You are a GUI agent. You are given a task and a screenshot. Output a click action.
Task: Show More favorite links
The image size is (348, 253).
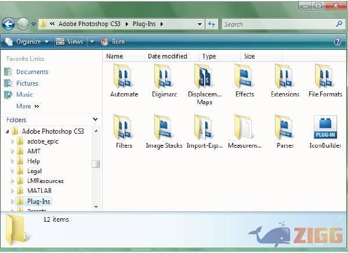coord(27,107)
